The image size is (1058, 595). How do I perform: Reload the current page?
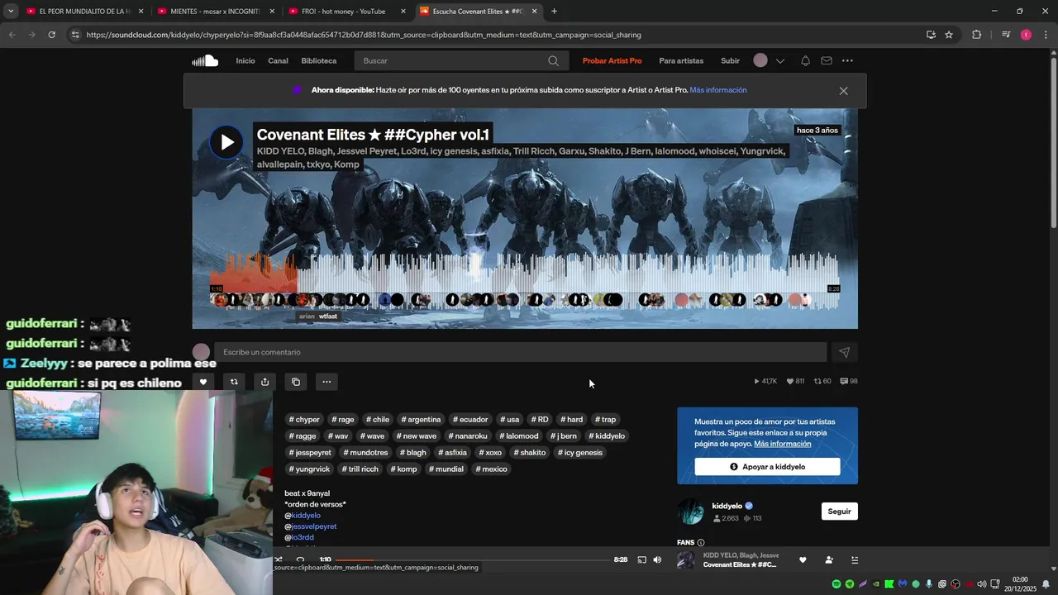point(51,35)
